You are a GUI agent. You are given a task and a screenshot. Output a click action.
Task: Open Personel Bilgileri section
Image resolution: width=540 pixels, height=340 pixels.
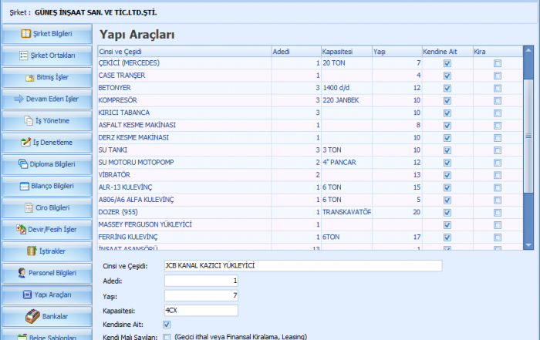click(x=46, y=273)
